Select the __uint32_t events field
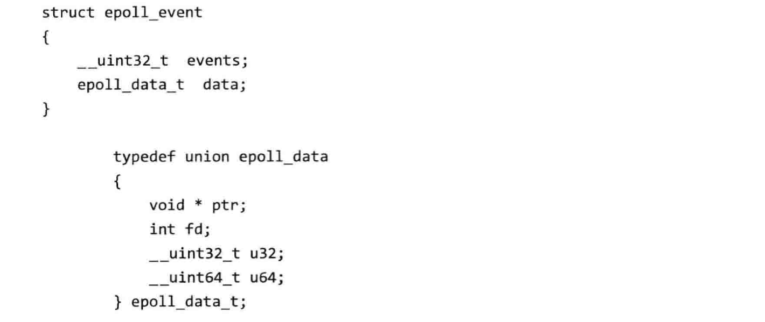765x322 pixels. pos(163,61)
